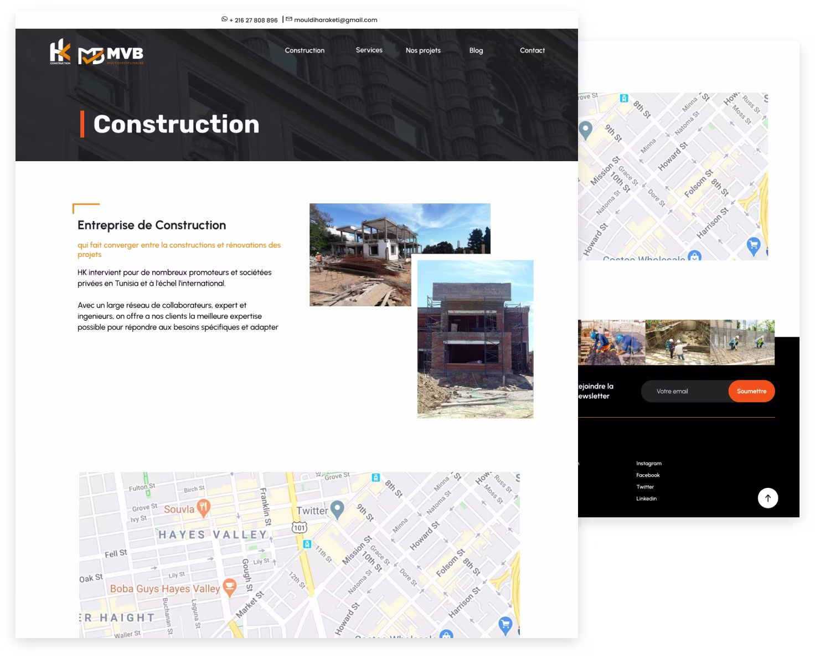Click the Boba Guys Hayes Valley pin
This screenshot has width=815, height=658.
coord(229,588)
